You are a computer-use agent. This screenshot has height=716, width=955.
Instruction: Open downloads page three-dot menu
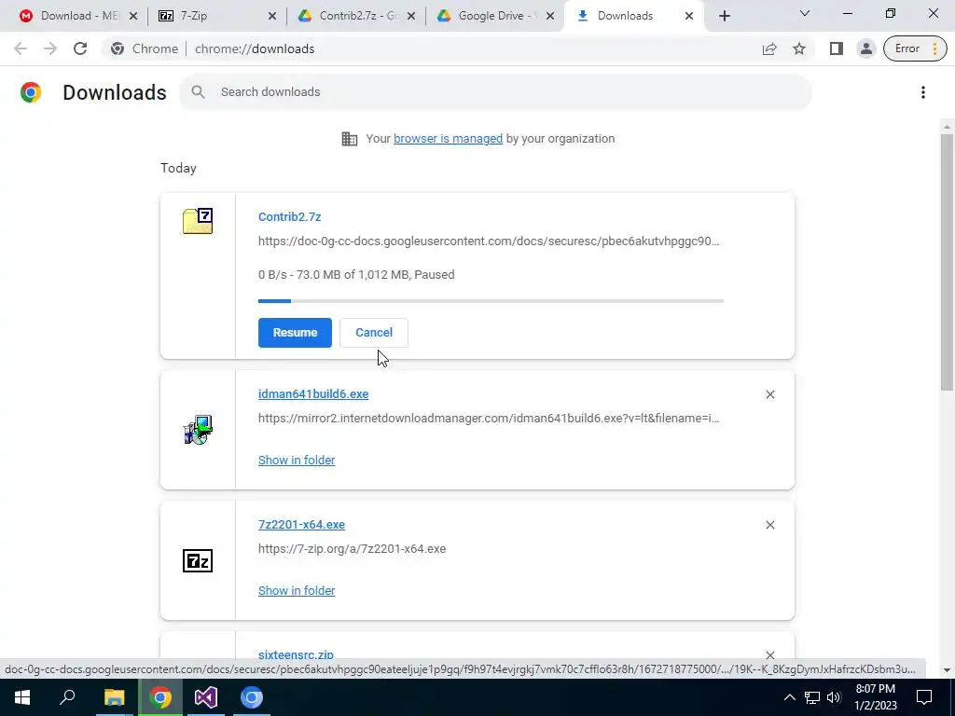[922, 92]
